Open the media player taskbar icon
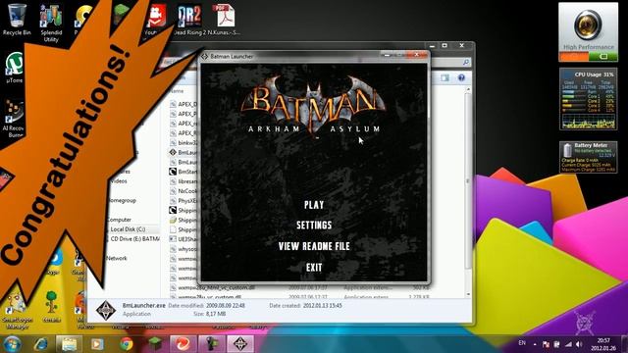Screen dimensions: 628x353 [x=97, y=344]
